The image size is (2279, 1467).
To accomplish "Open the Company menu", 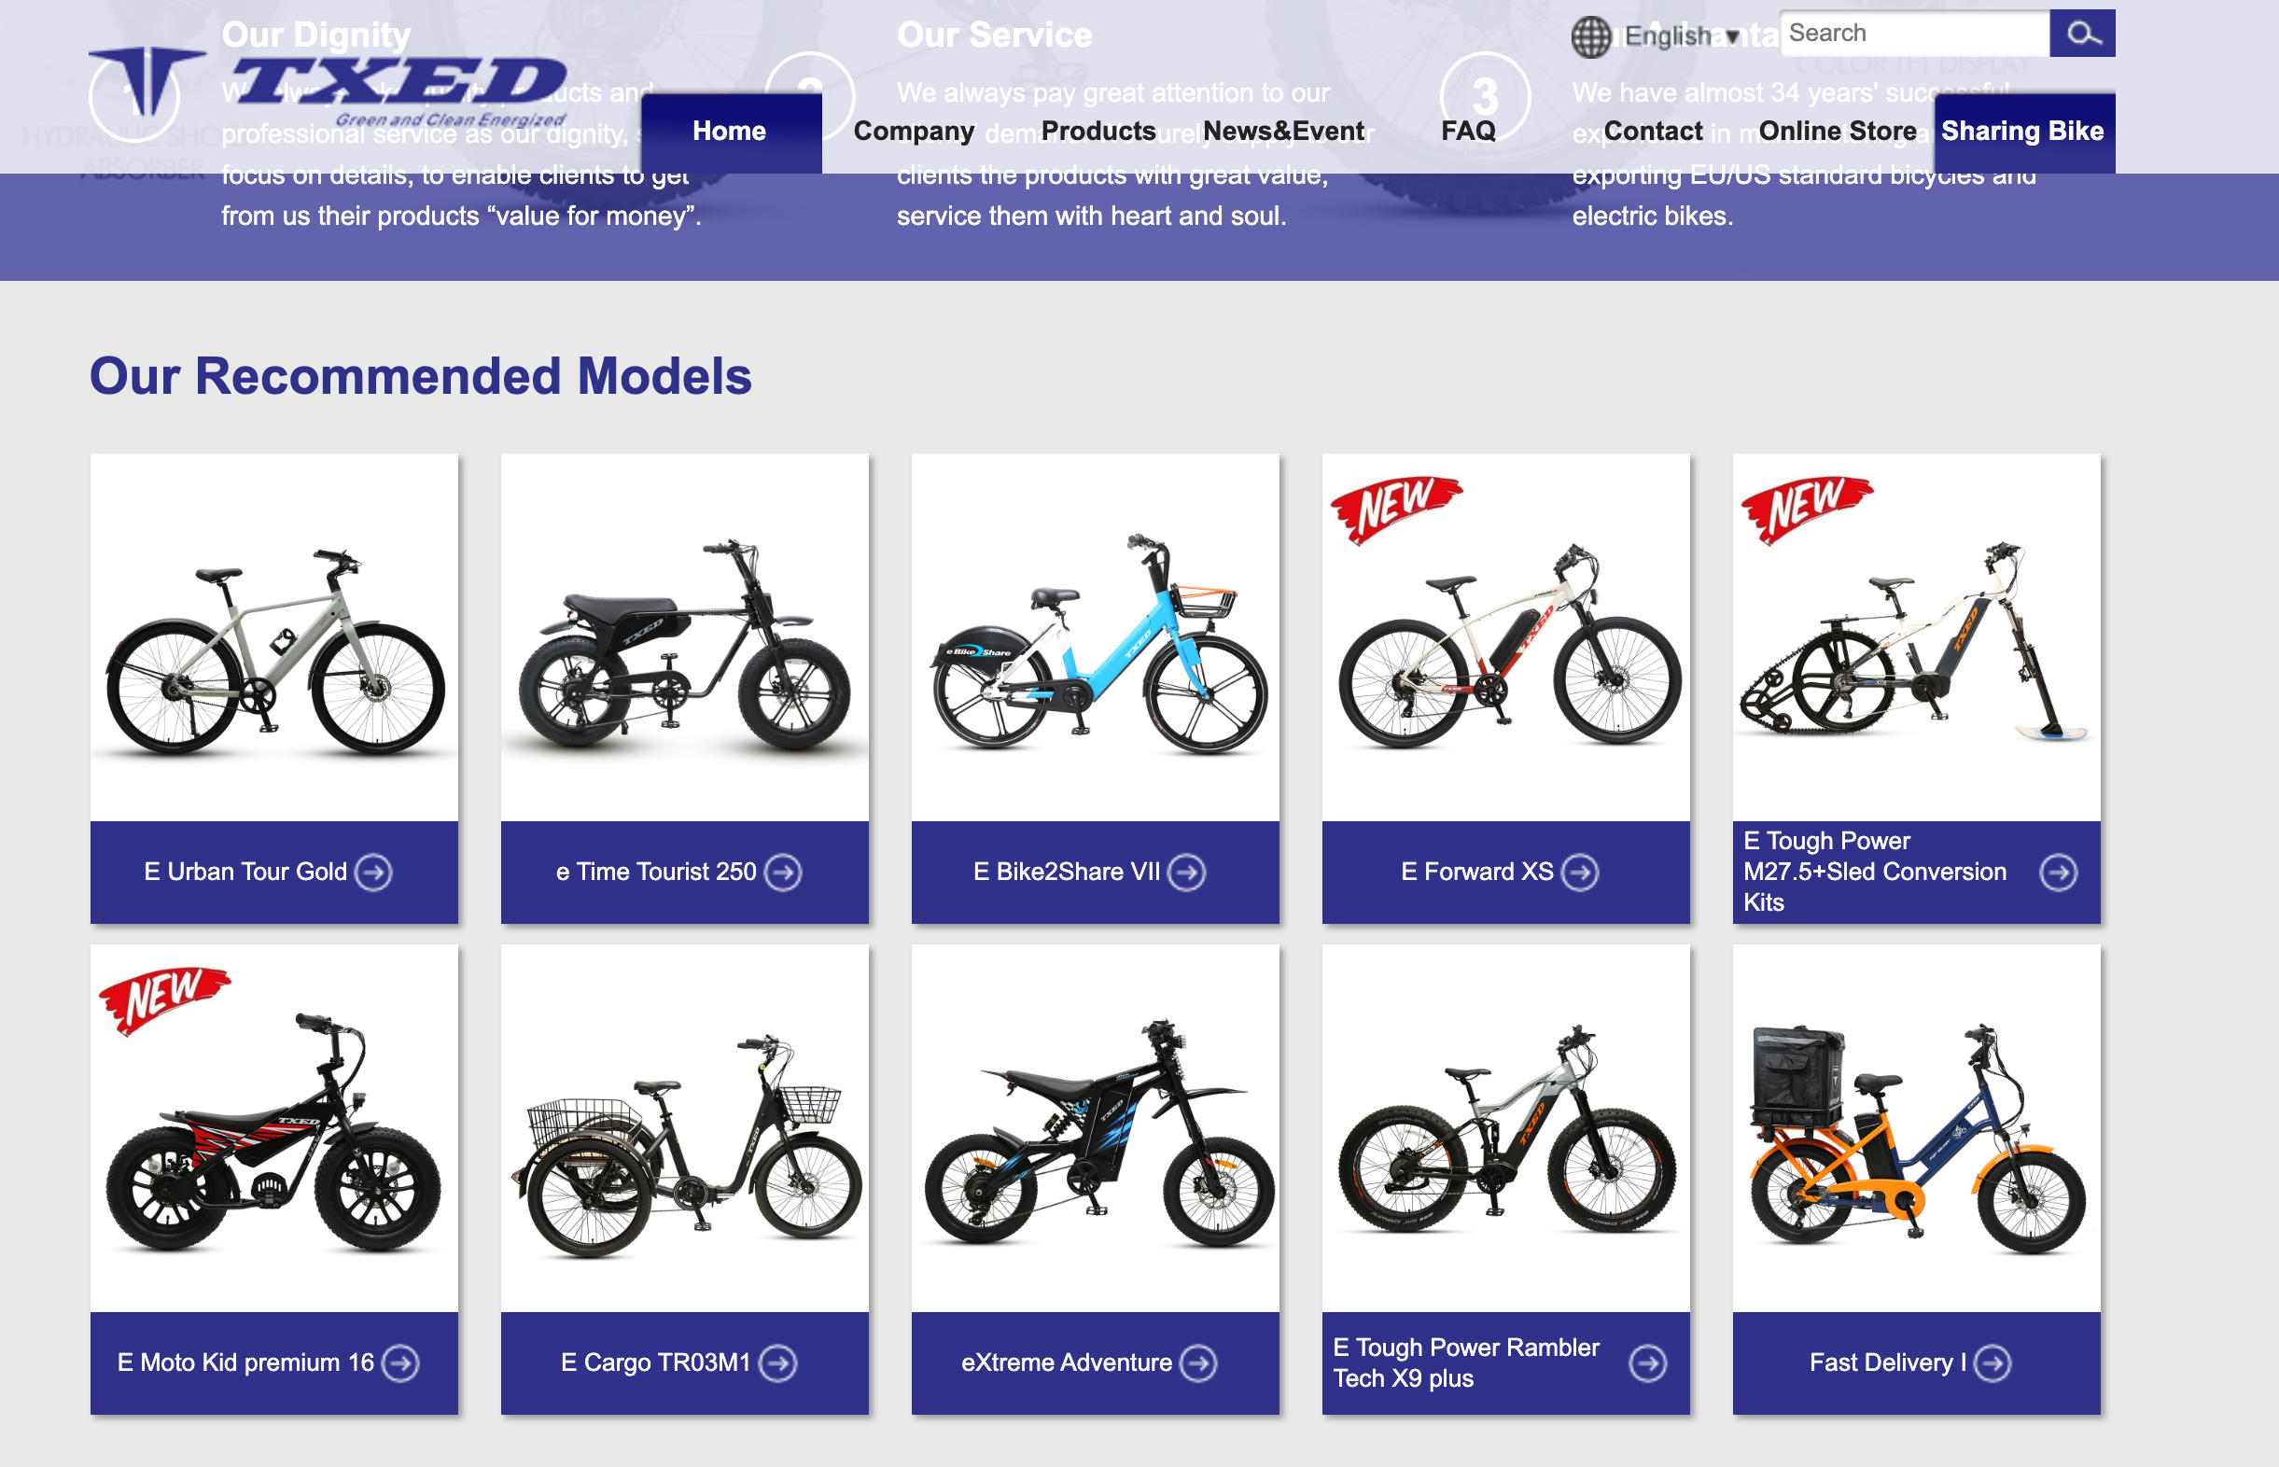I will pos(914,131).
